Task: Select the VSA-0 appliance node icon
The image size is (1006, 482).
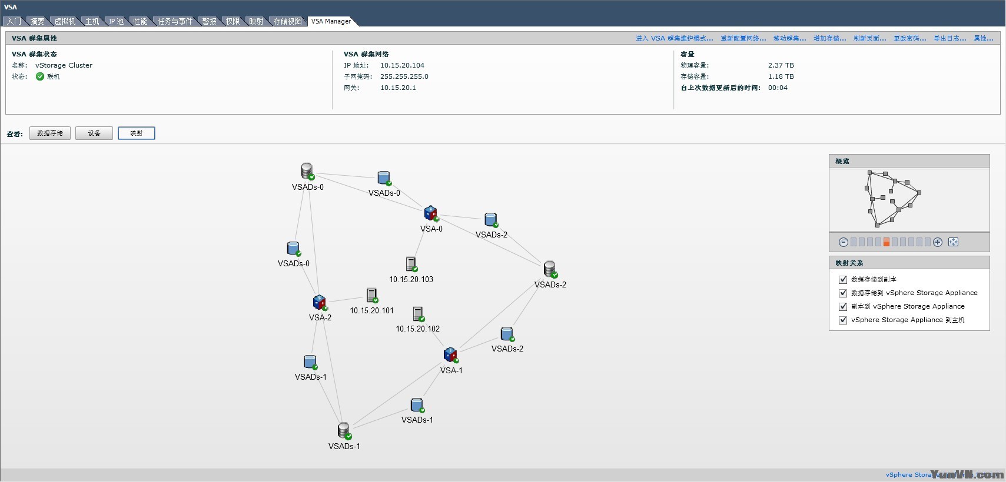Action: 431,213
